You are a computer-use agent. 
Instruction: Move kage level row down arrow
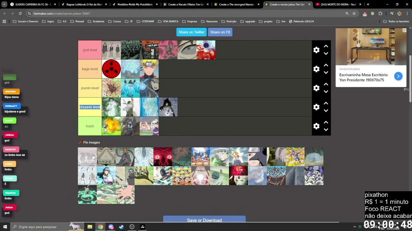coord(326,73)
